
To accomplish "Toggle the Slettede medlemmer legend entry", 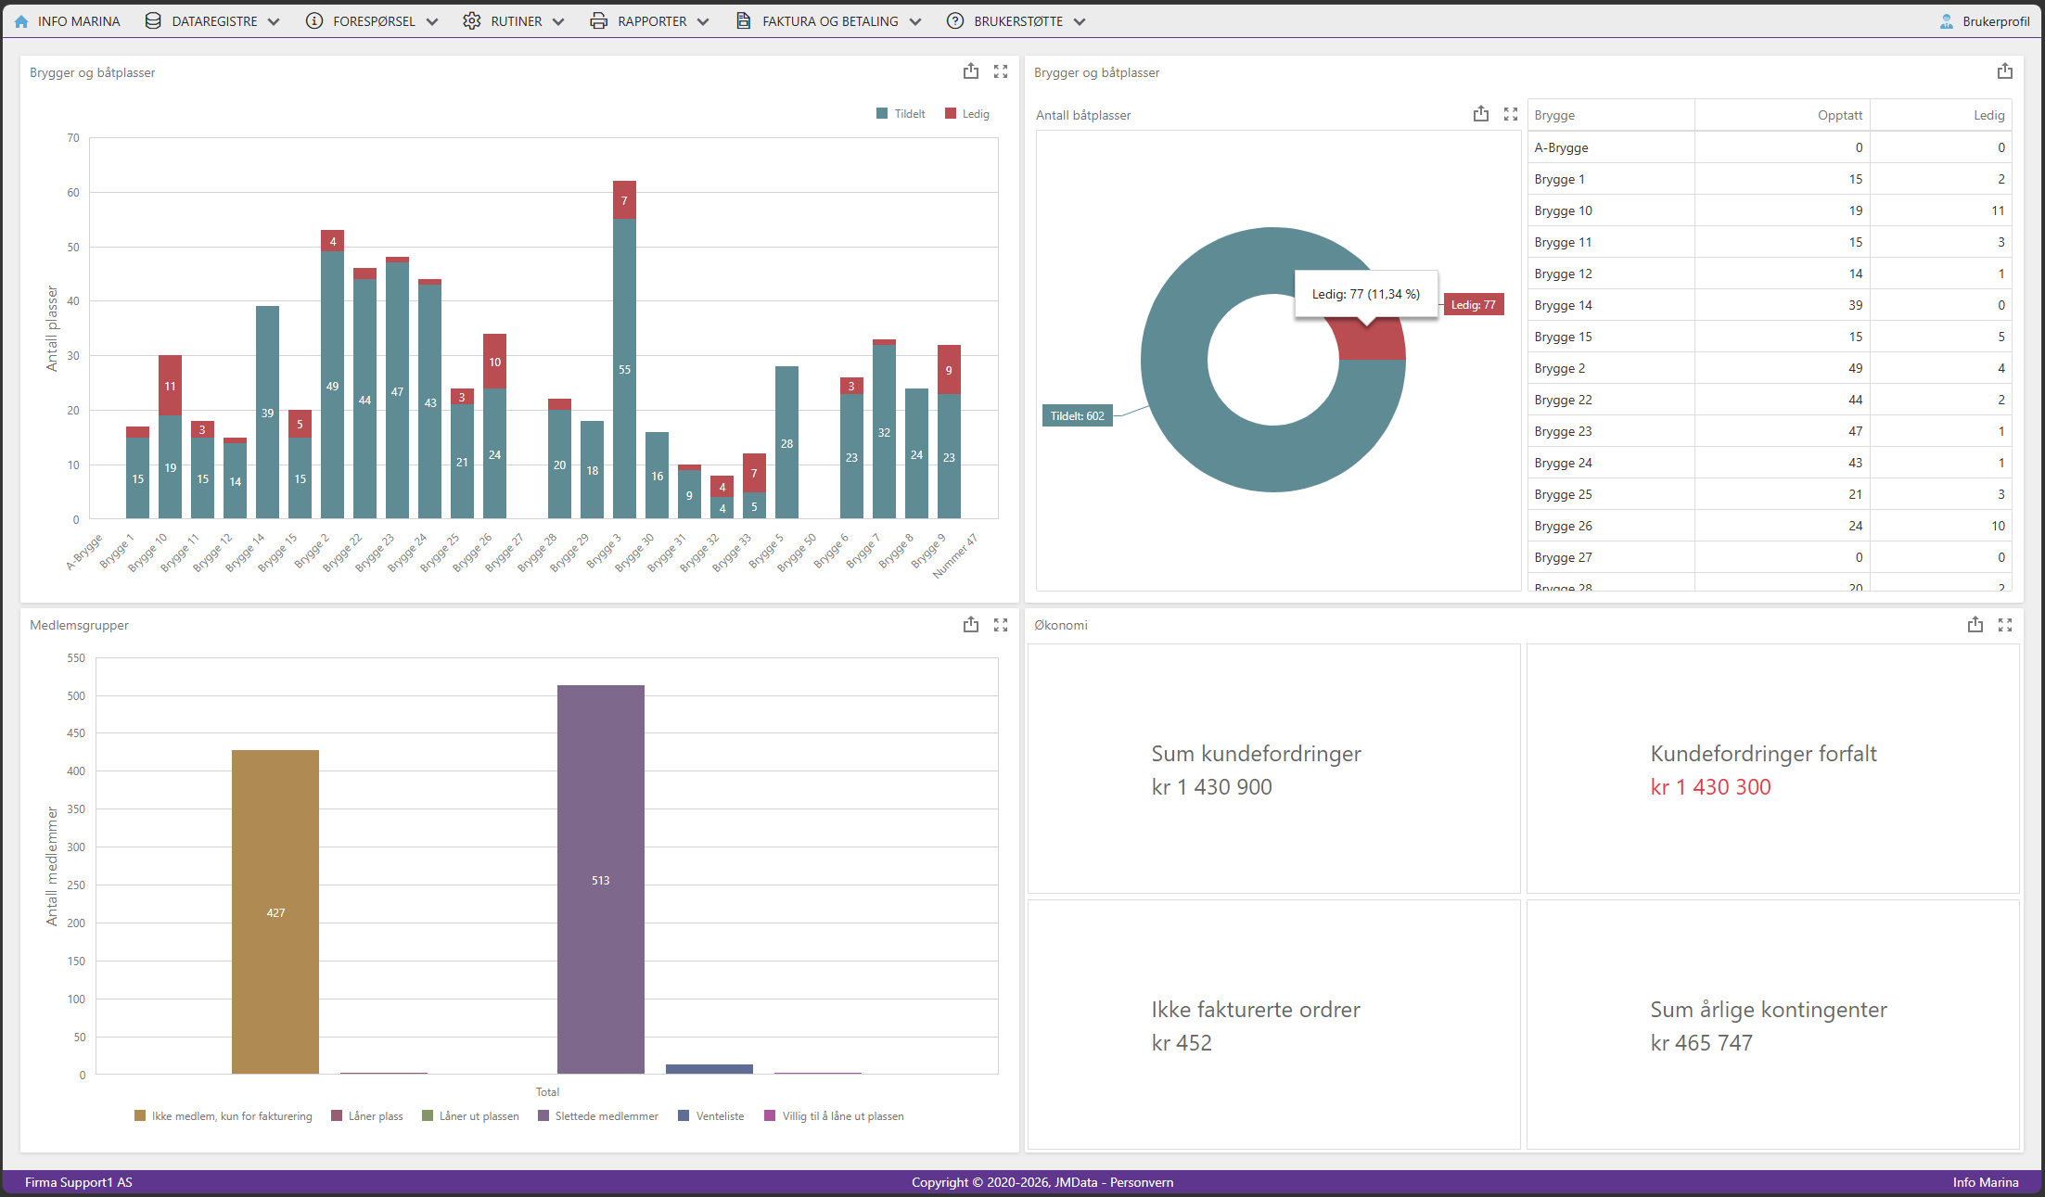I will [598, 1116].
